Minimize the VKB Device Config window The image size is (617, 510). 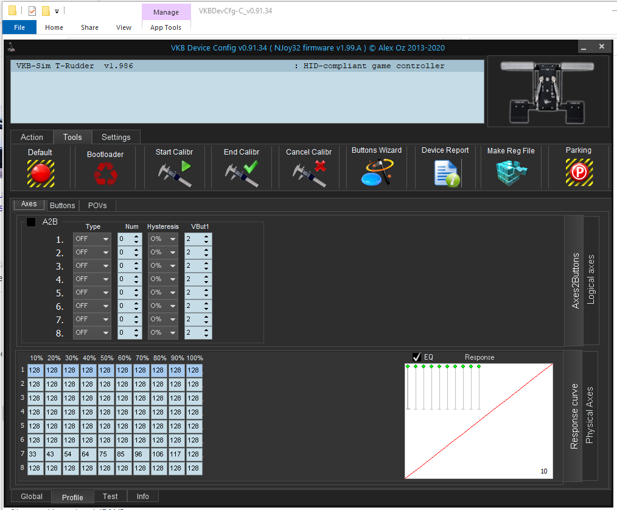(x=584, y=47)
